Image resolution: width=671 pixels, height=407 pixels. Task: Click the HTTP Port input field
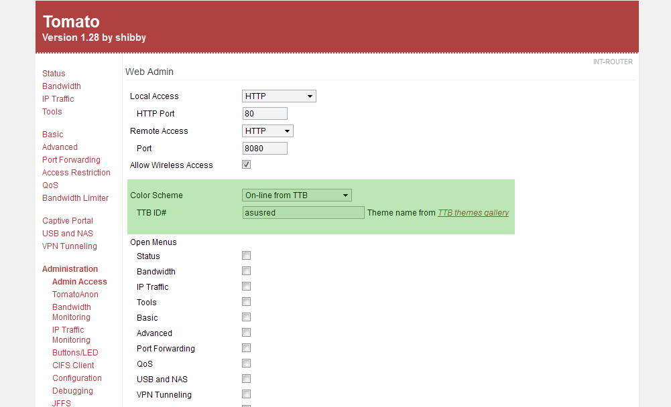265,114
